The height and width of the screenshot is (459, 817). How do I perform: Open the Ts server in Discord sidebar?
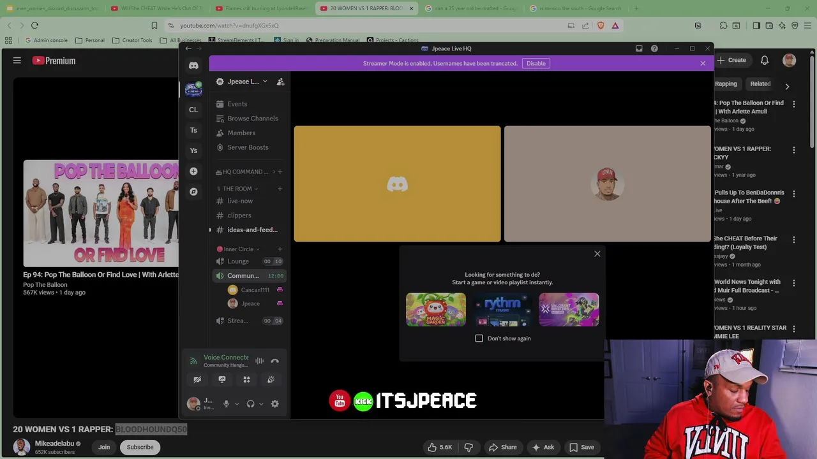click(x=193, y=130)
